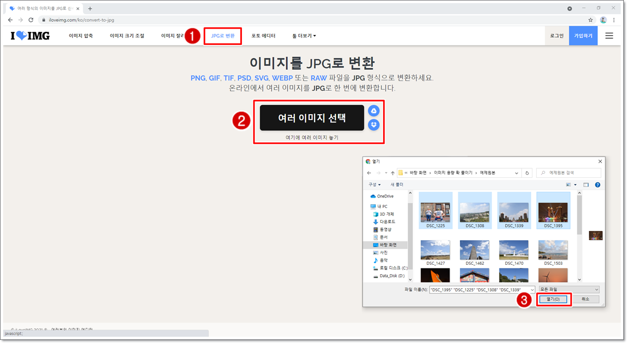This screenshot has width=627, height=343.
Task: Go up one folder in file dialog
Action: point(392,173)
